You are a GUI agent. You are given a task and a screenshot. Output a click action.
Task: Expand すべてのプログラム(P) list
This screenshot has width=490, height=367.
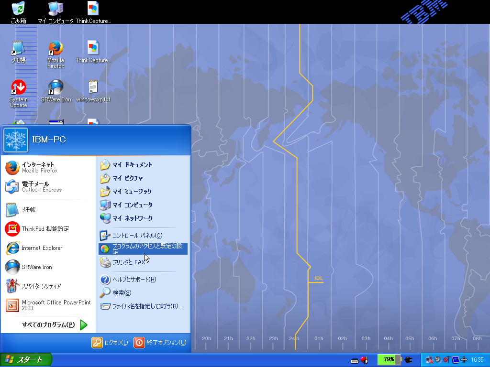54,325
